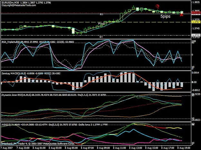The image size is (201, 150).
Task: Click the 8 Aug 07:00 time label
Action: click(x=87, y=148)
